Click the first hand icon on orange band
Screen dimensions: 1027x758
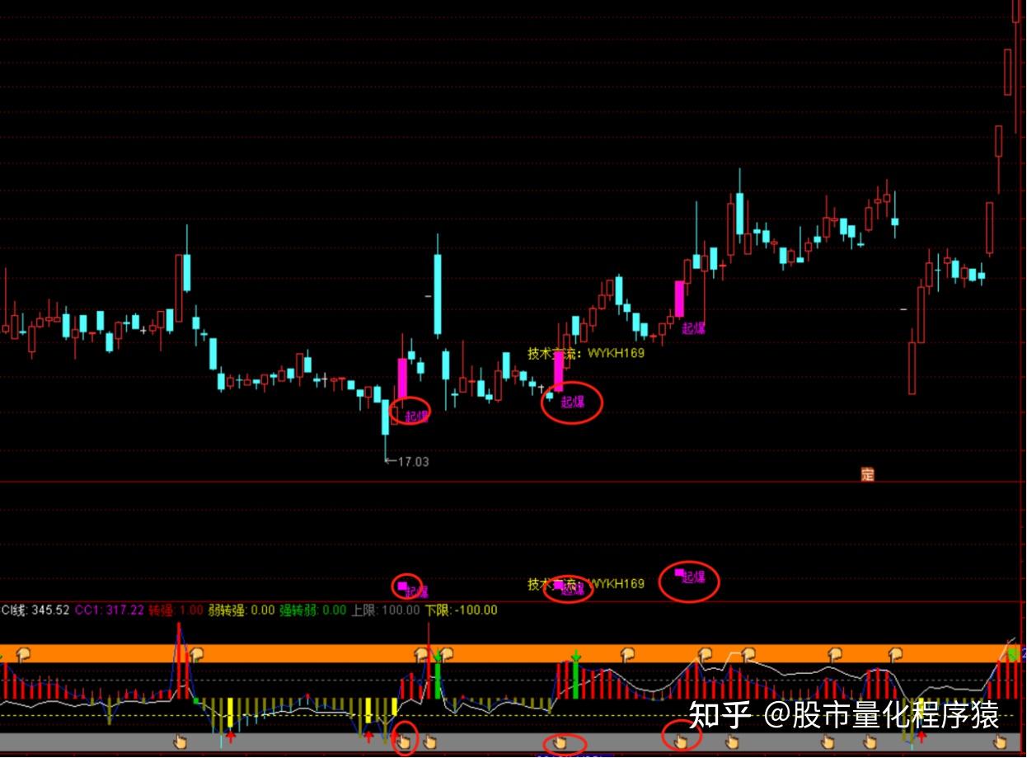tap(23, 654)
